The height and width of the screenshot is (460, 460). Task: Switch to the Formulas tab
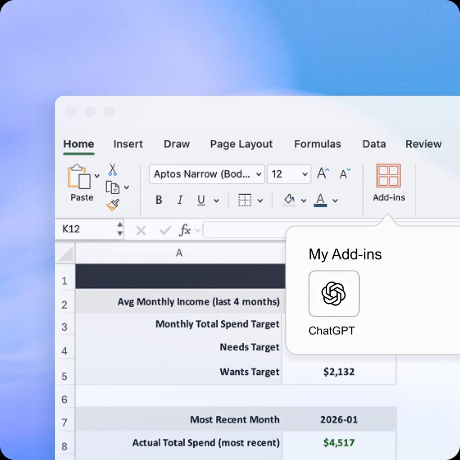(317, 144)
